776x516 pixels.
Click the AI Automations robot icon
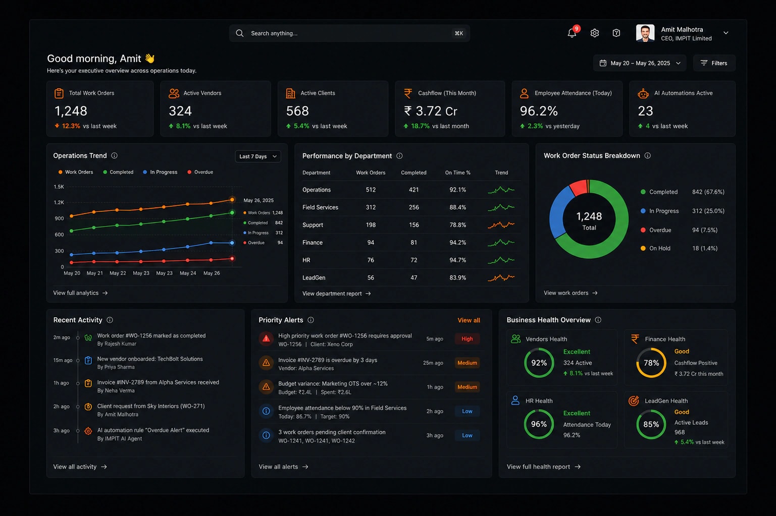(643, 93)
